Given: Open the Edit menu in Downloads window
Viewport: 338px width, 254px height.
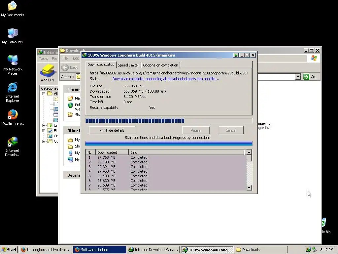Looking at the screenshot, I should click(x=76, y=58).
